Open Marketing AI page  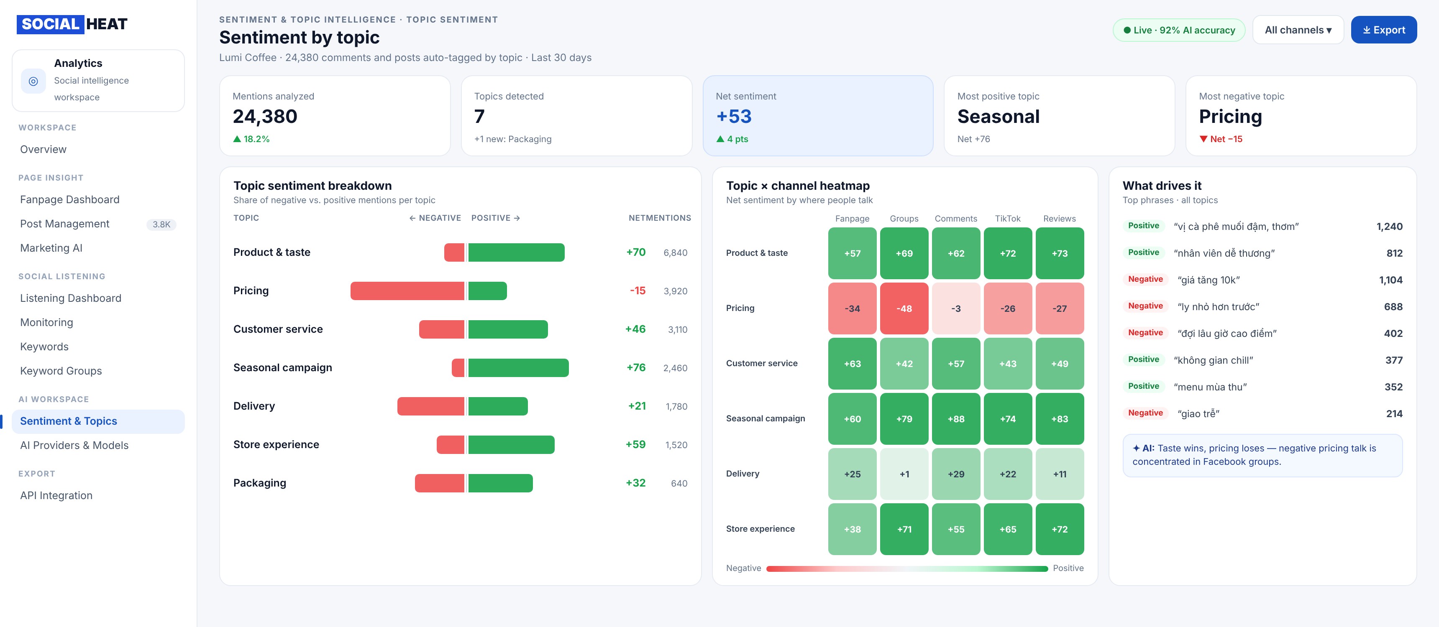coord(98,248)
